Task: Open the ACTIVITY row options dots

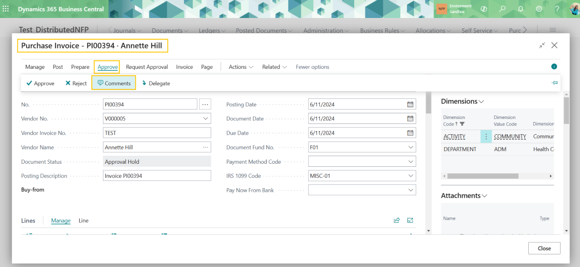Action: click(x=486, y=137)
